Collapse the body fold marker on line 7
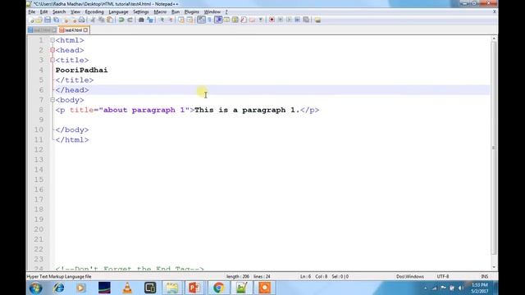This screenshot has height=295, width=525. [52, 100]
